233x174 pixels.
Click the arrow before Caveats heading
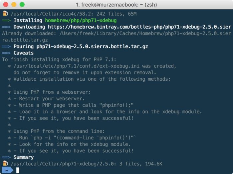6,53
